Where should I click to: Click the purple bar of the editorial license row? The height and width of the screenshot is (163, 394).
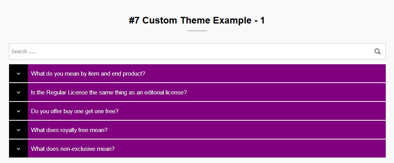pyautogui.click(x=283, y=92)
